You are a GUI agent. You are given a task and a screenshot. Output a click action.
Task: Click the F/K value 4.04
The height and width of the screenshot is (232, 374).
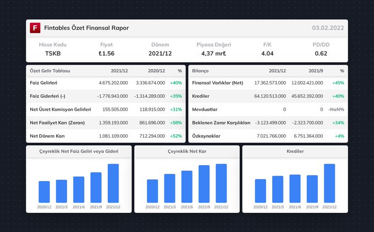tap(267, 54)
